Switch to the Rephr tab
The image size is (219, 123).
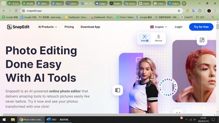(116, 3)
